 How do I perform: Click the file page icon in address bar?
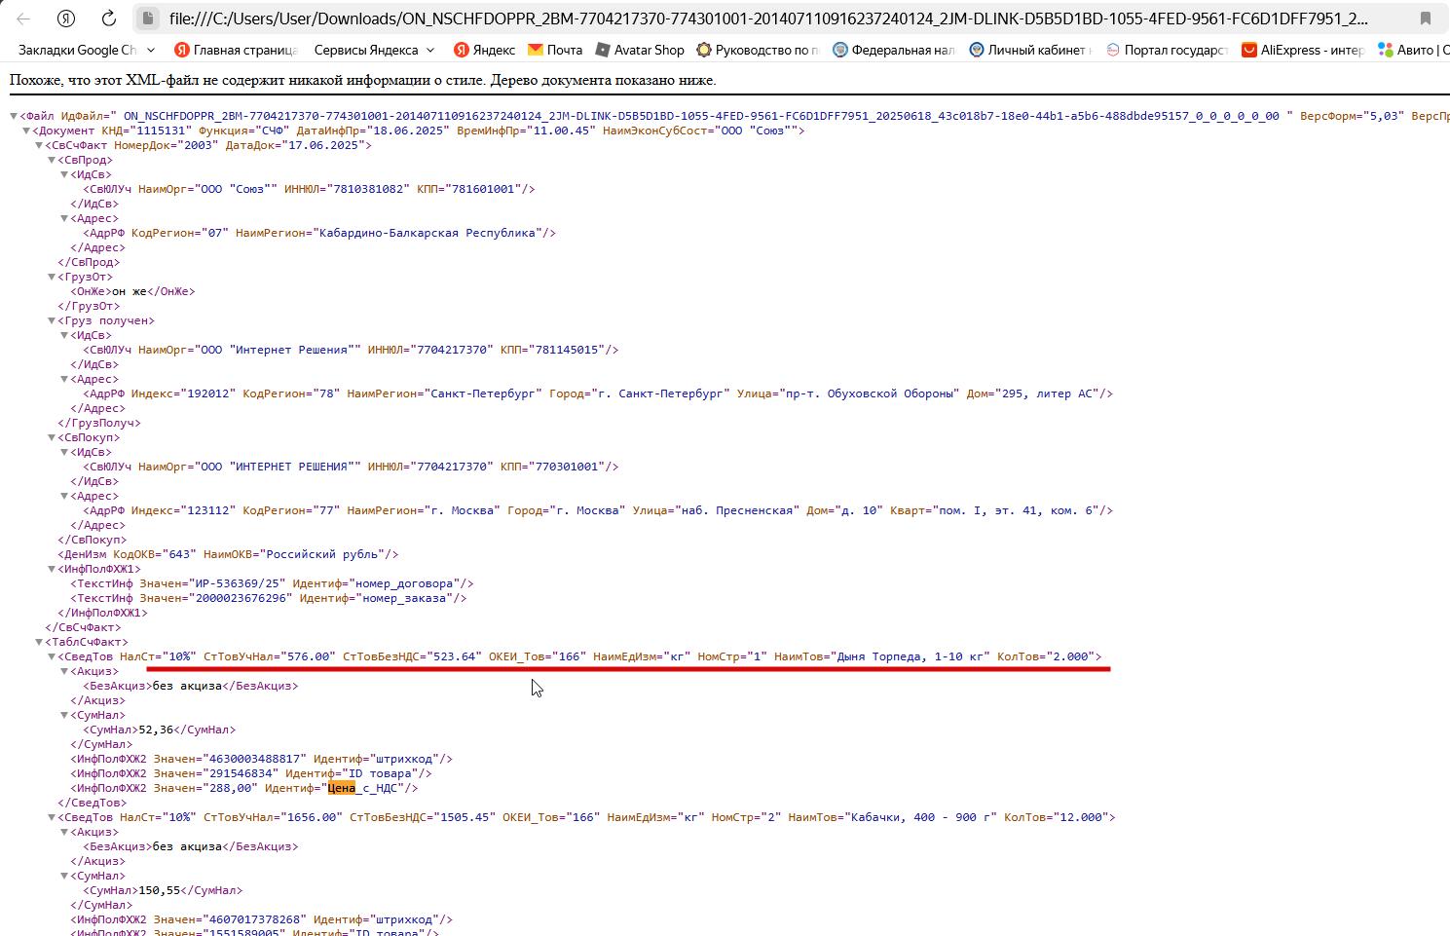148,19
